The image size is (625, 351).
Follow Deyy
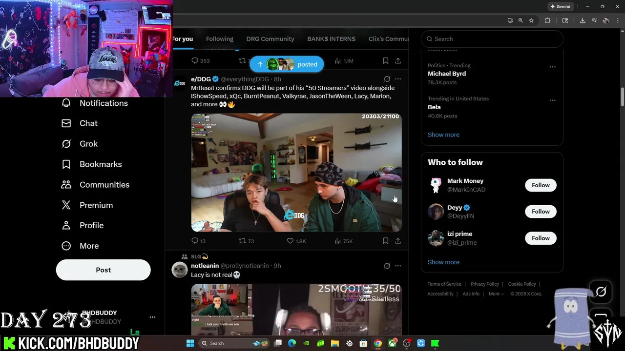tap(541, 212)
